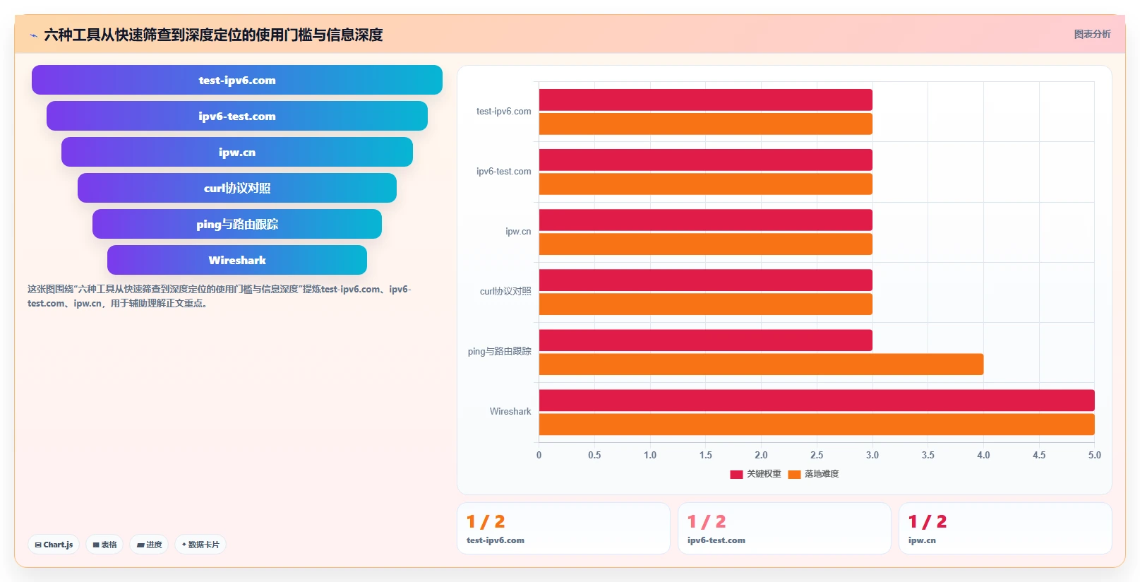Click the 5.0 x-axis tick label
This screenshot has height=582, width=1140.
coord(1094,455)
